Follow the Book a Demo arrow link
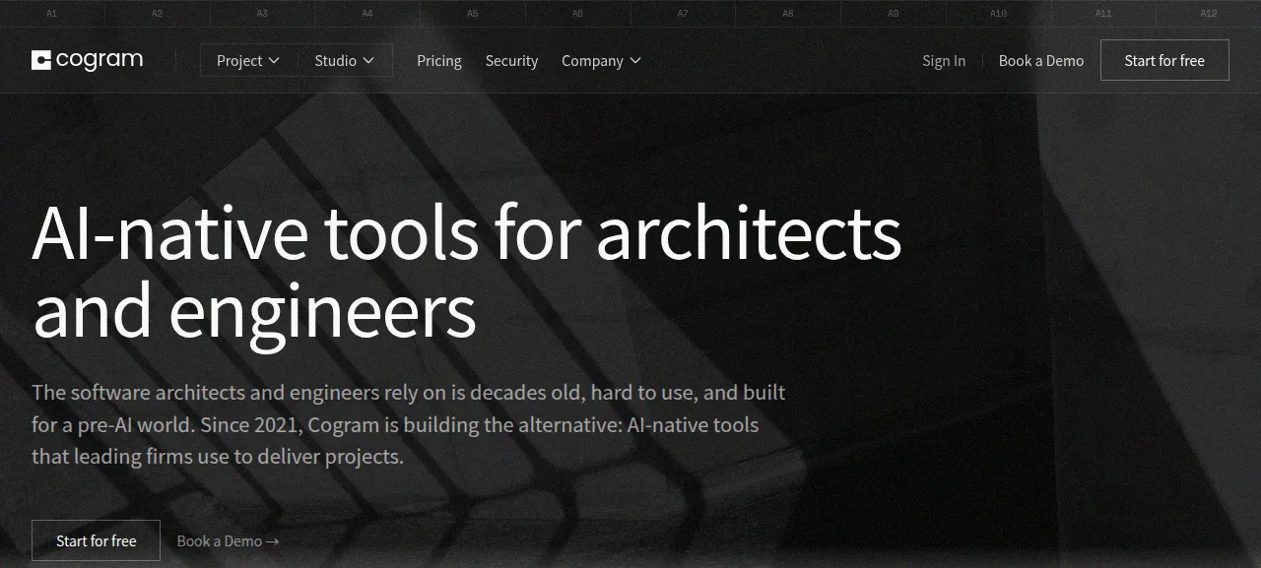The image size is (1261, 568). tap(228, 540)
